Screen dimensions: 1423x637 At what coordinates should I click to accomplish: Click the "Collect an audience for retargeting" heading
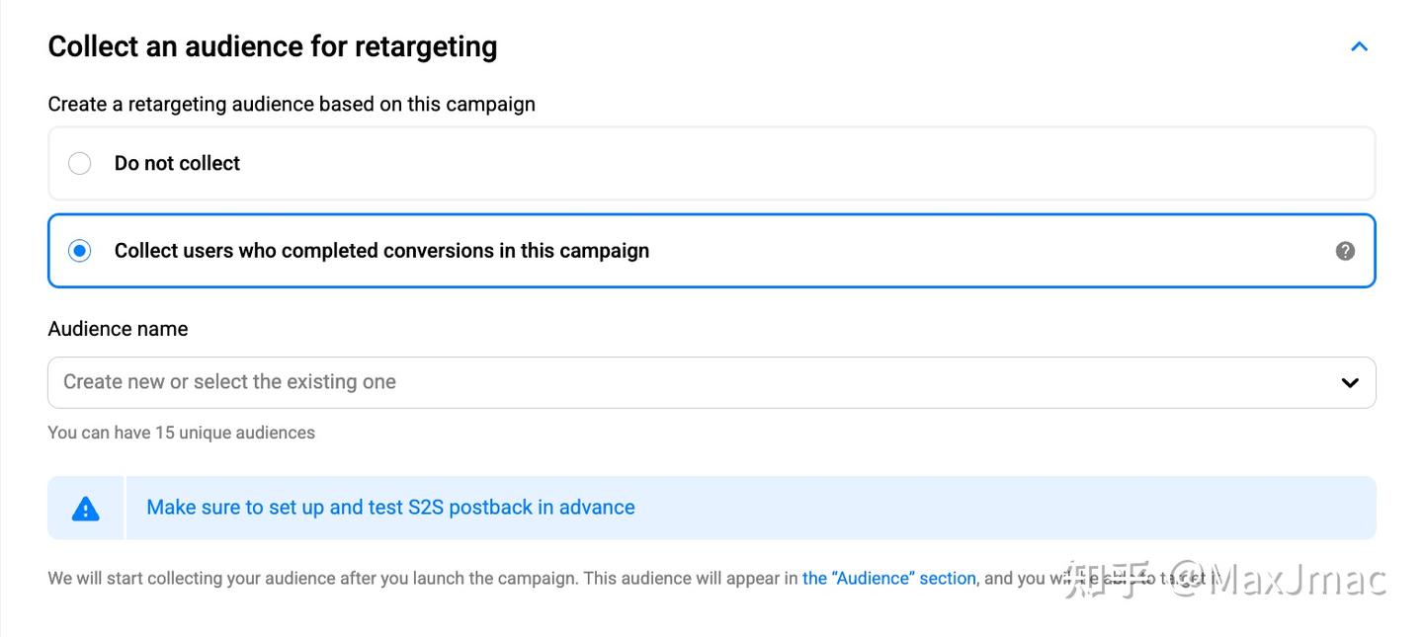point(272,46)
